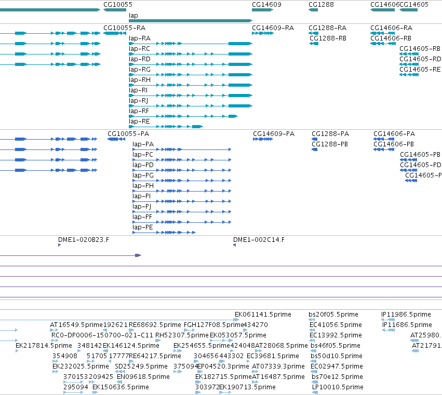Screen dimensions: 442x395
Task: Select the lap gene bar
Action: (191, 21)
